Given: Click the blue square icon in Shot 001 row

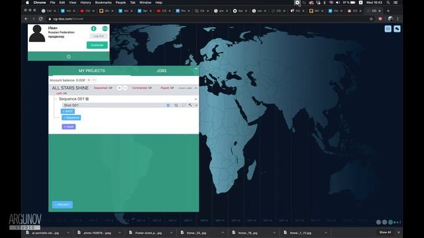Looking at the screenshot, I should click(168, 105).
